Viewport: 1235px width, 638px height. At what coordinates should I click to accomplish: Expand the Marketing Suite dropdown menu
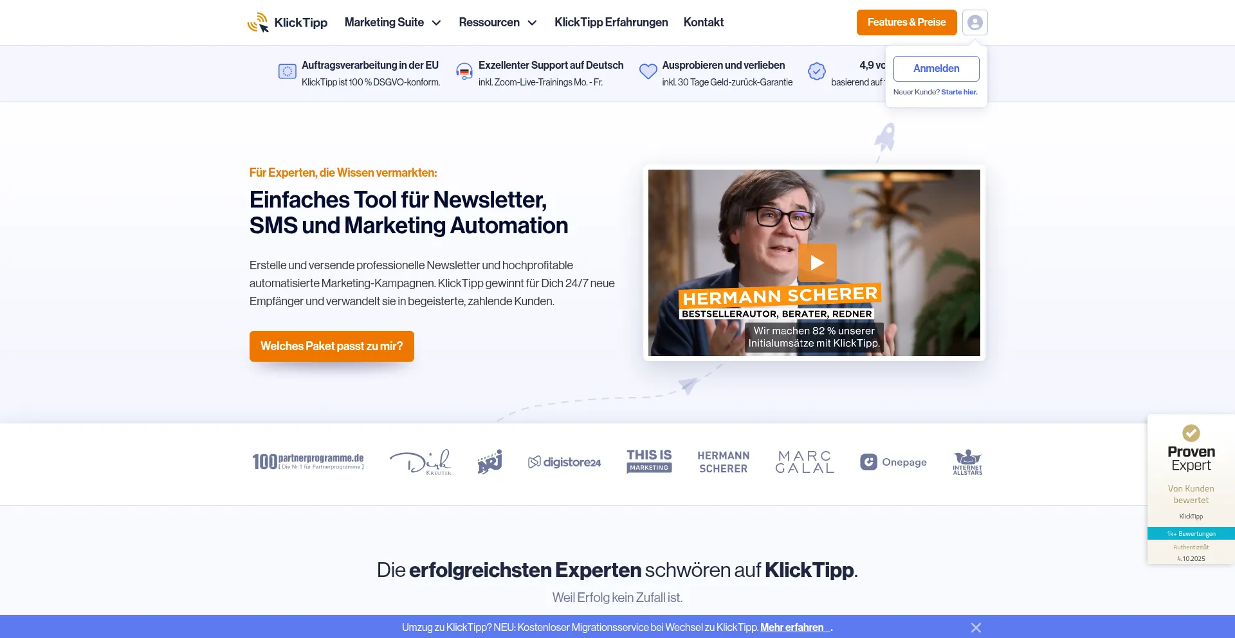pyautogui.click(x=392, y=22)
